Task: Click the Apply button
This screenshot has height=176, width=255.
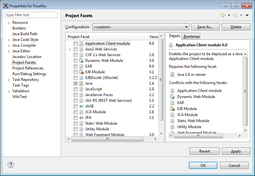Action: 236,151
